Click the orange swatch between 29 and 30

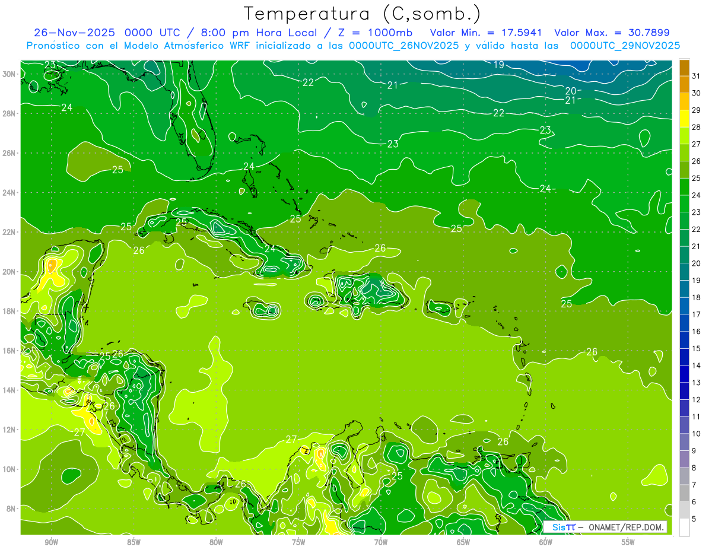tap(684, 101)
